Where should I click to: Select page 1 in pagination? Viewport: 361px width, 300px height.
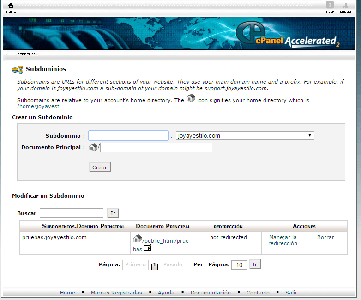[155, 264]
